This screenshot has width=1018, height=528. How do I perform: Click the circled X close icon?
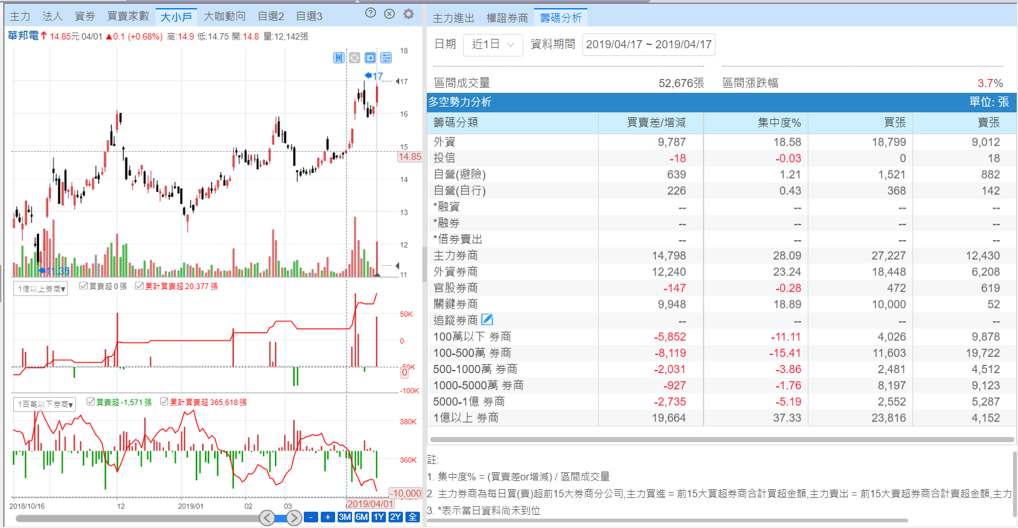pyautogui.click(x=389, y=14)
